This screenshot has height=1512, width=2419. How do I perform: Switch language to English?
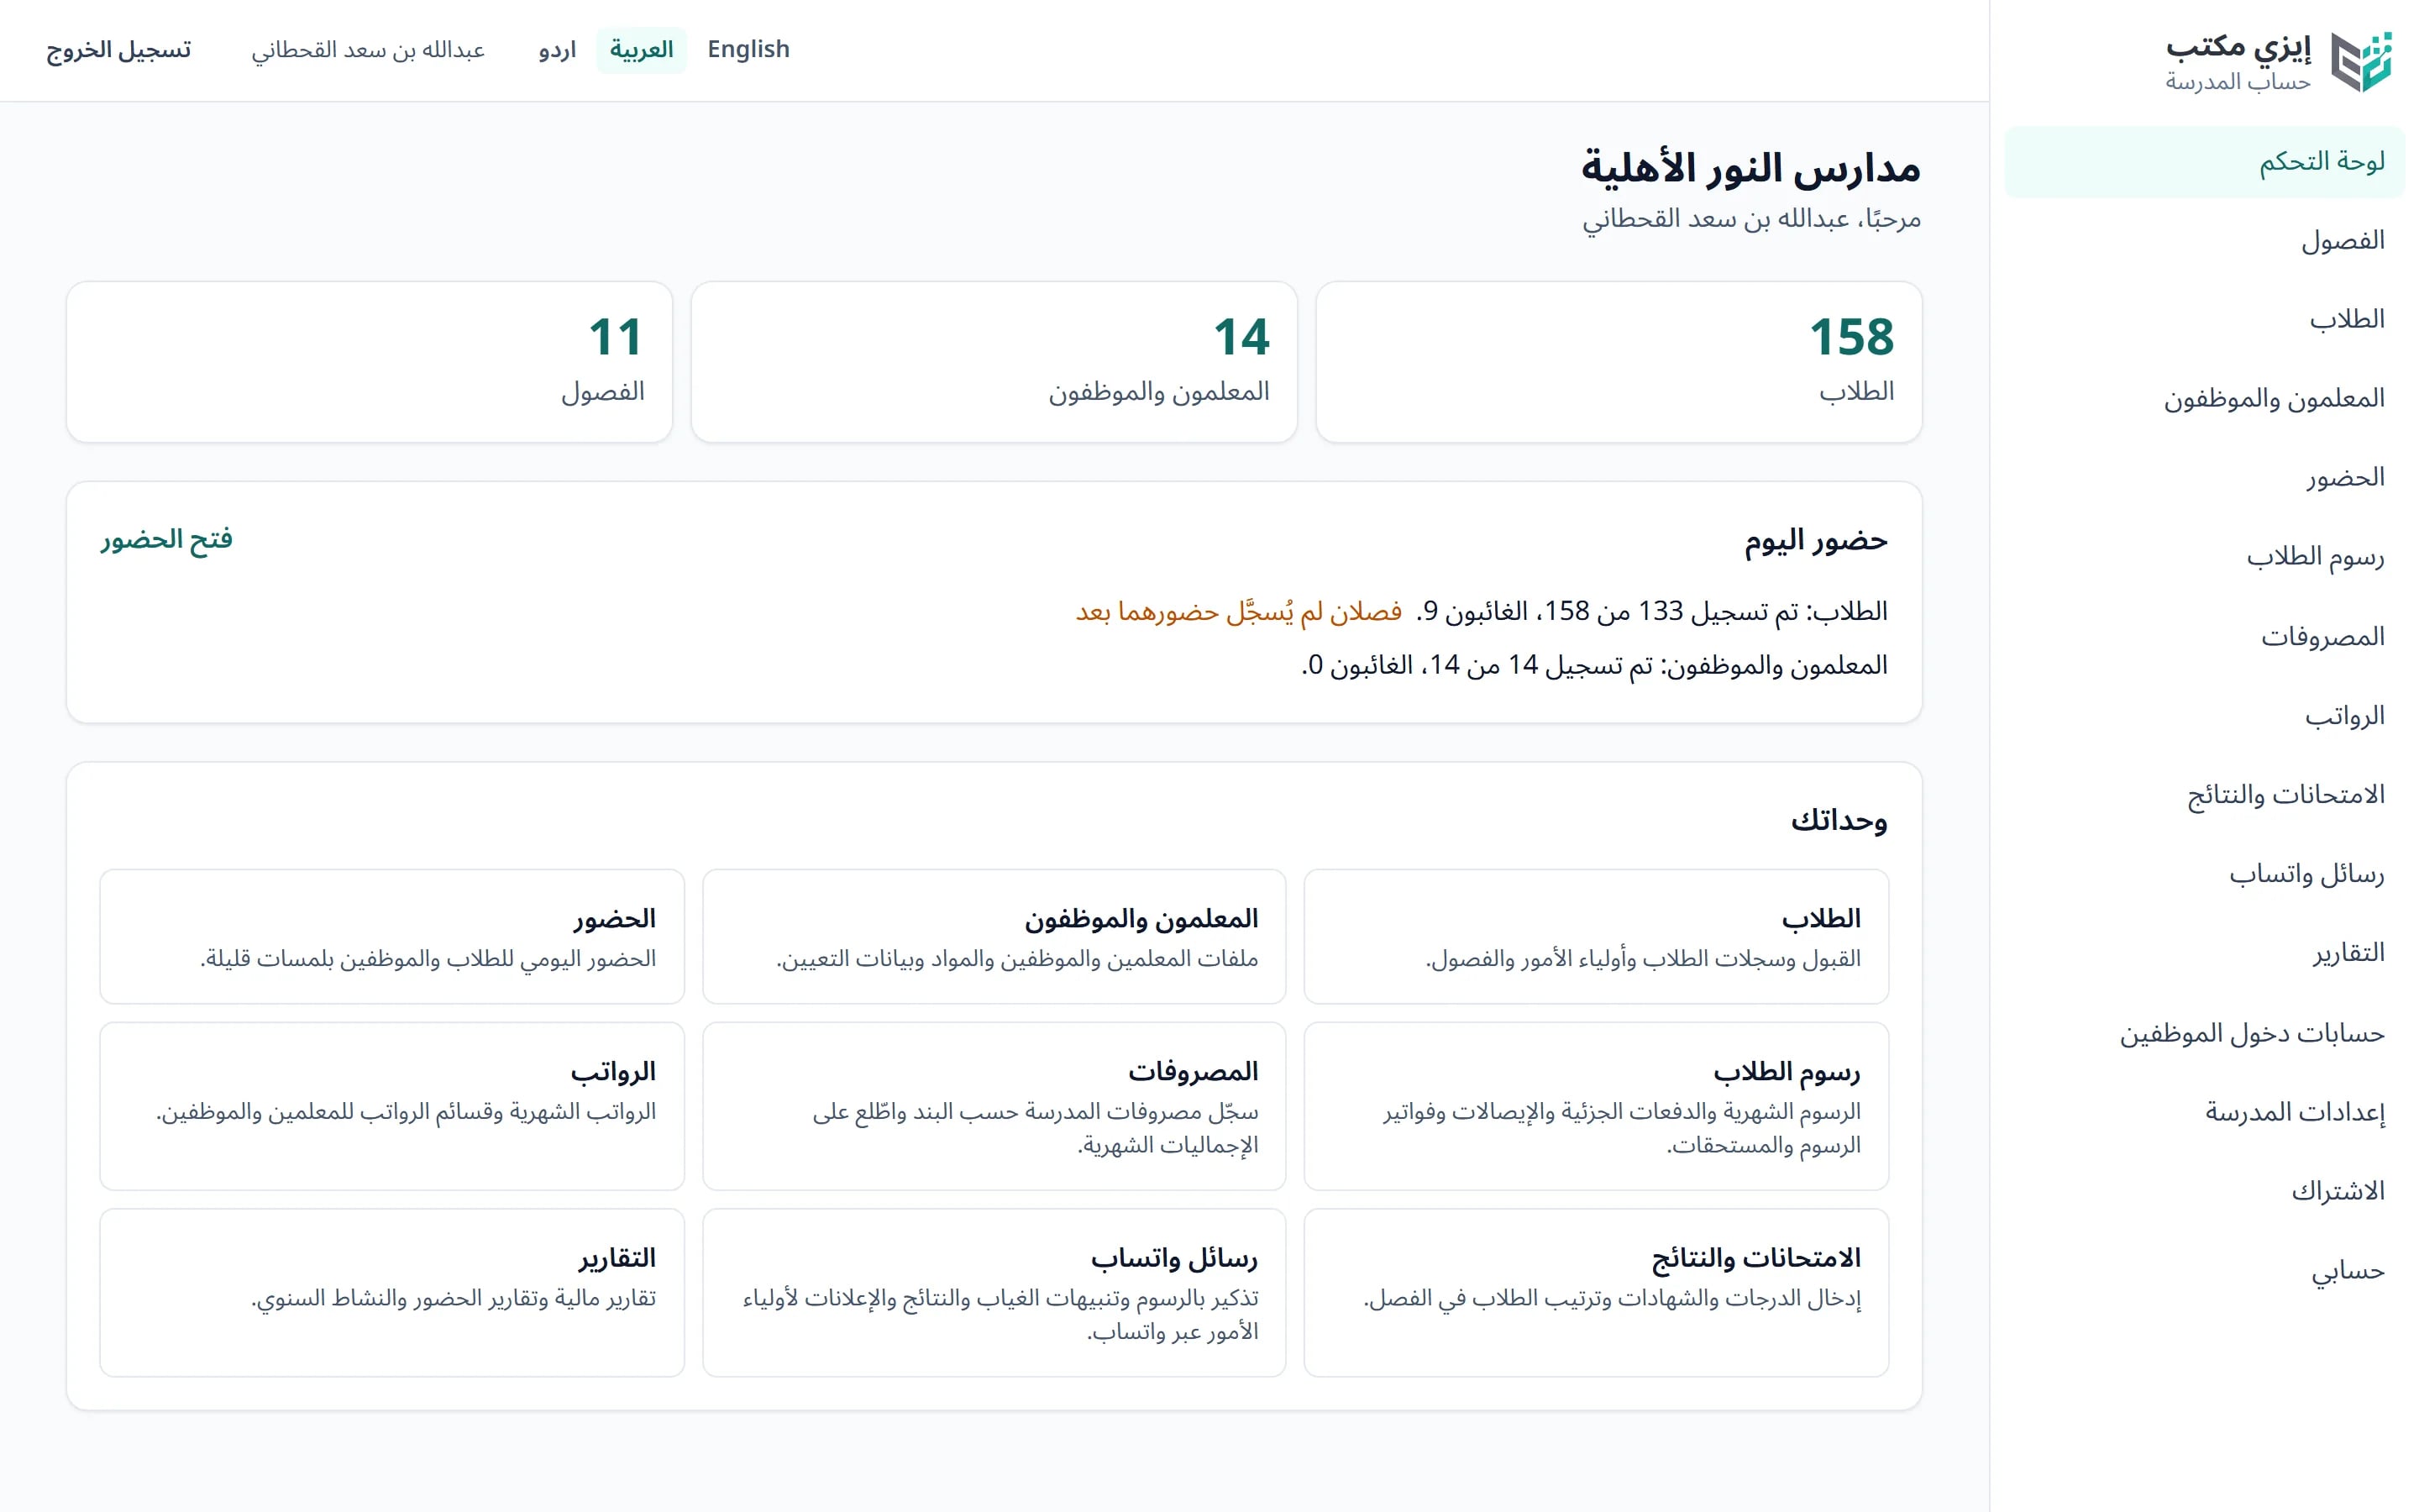pos(748,50)
